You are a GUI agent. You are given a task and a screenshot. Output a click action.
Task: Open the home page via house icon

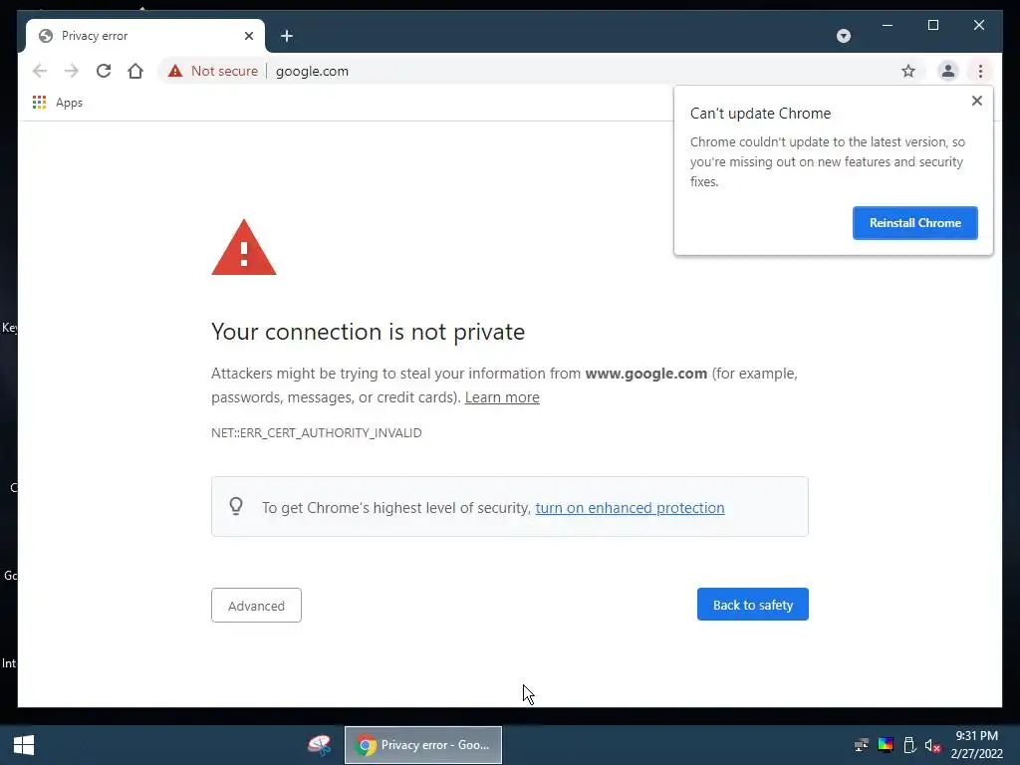[x=135, y=71]
